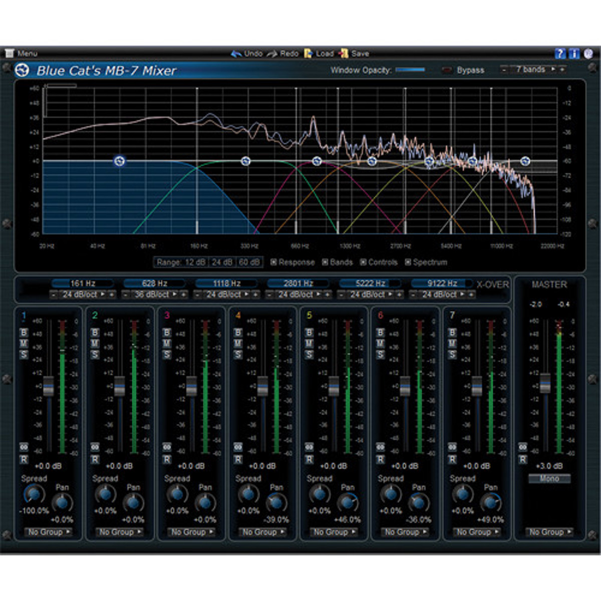Click the 161 Hz crossover frequency field

pyautogui.click(x=83, y=283)
